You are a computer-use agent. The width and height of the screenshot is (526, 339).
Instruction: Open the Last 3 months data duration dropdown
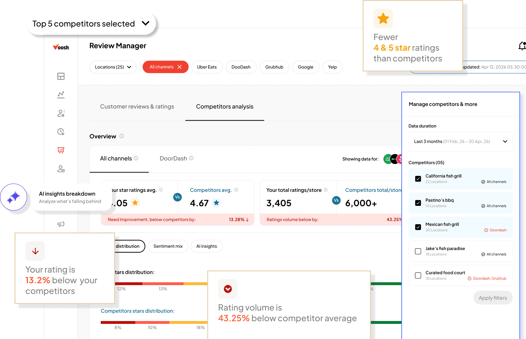coord(460,141)
